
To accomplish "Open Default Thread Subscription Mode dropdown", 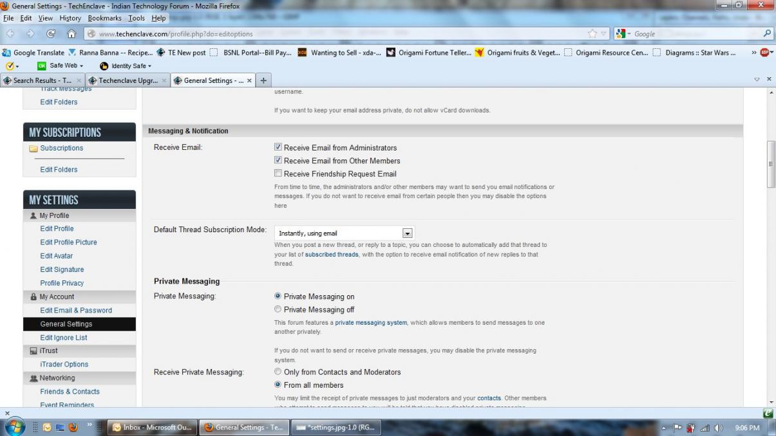I will pyautogui.click(x=345, y=233).
